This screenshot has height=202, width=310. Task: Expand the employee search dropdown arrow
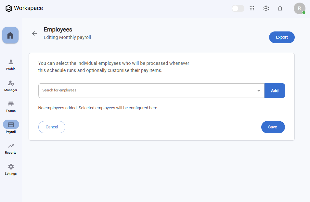(x=259, y=91)
